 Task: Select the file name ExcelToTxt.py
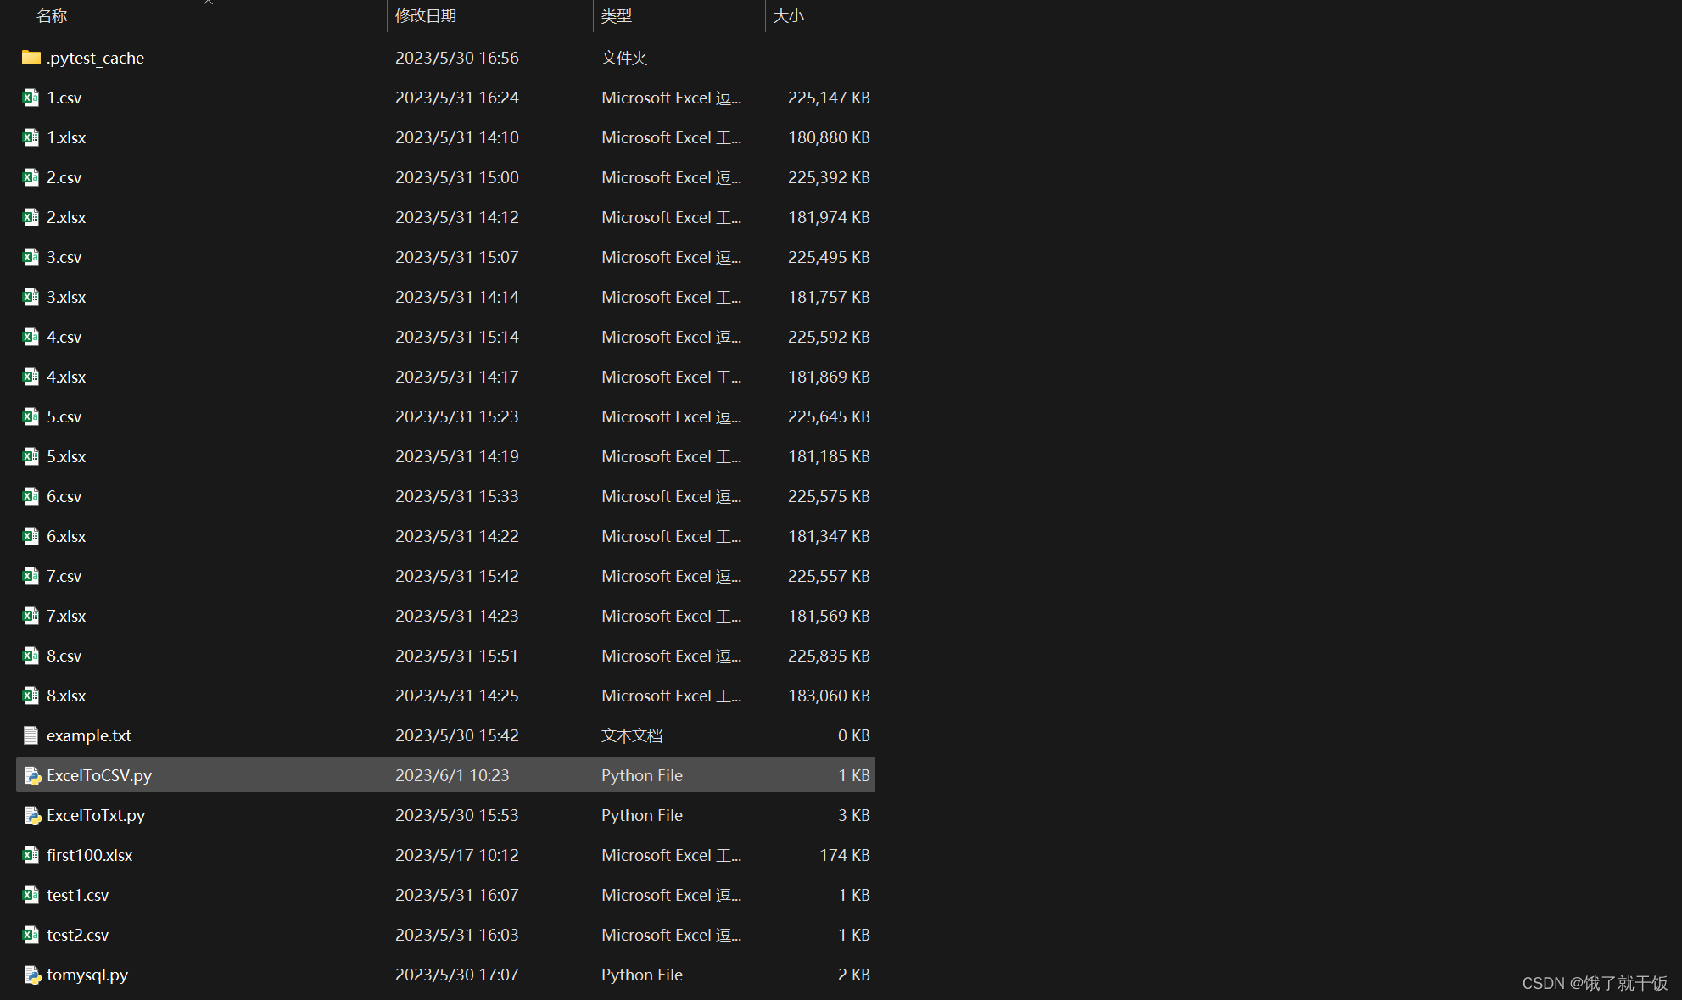click(96, 816)
